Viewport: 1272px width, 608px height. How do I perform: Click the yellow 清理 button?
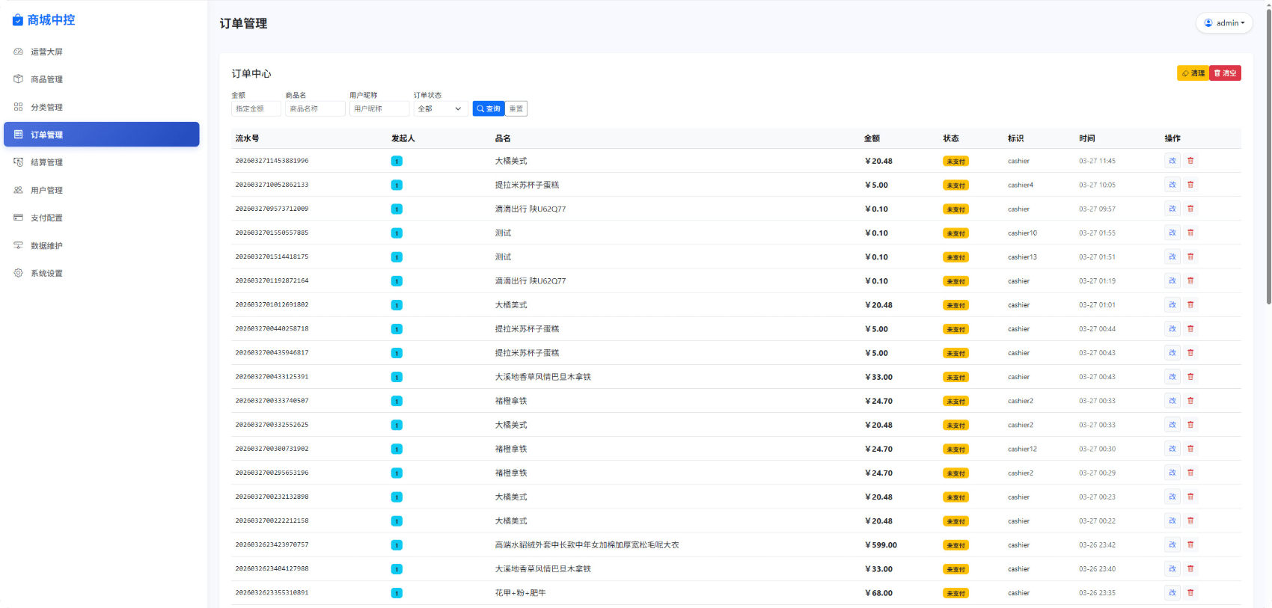click(1193, 73)
